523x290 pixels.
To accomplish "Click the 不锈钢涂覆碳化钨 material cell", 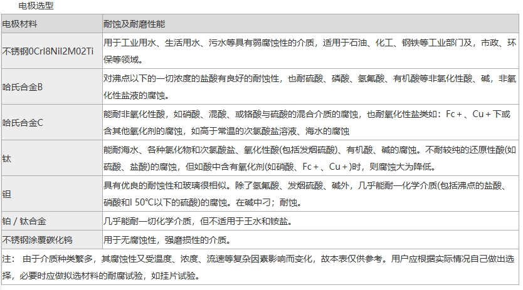I will [x=36, y=239].
